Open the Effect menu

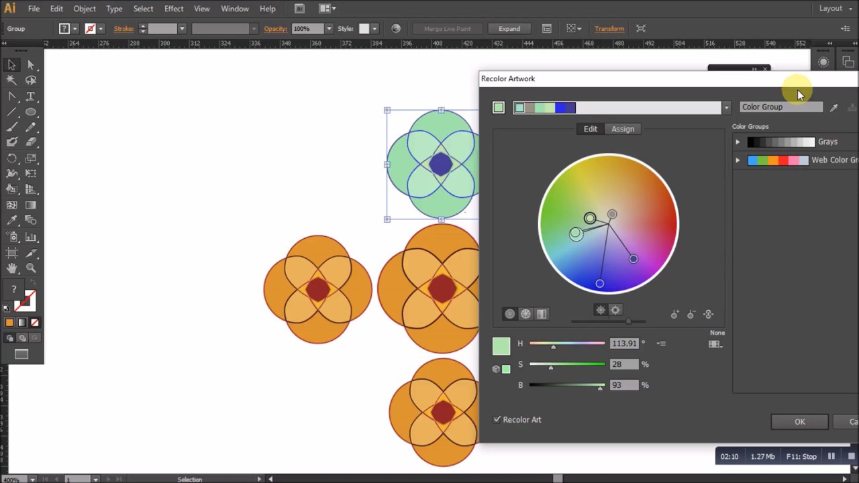pos(174,9)
